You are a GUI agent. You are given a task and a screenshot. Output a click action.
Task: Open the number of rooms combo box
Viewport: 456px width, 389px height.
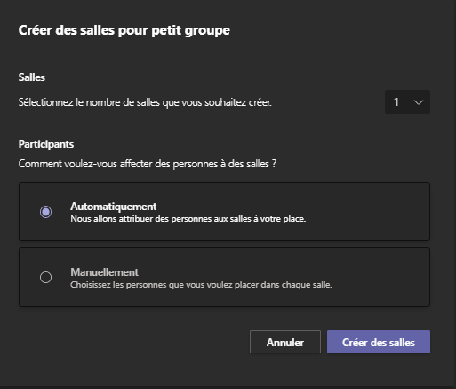click(x=407, y=102)
